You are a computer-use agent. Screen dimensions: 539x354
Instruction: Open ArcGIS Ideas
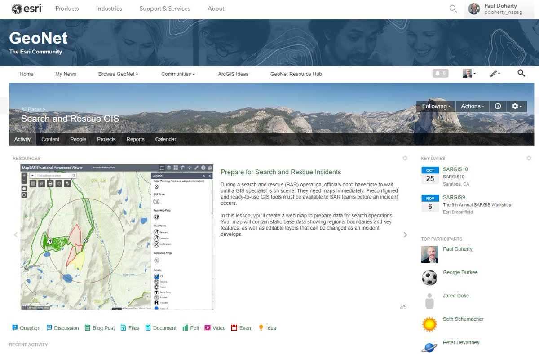coord(233,74)
